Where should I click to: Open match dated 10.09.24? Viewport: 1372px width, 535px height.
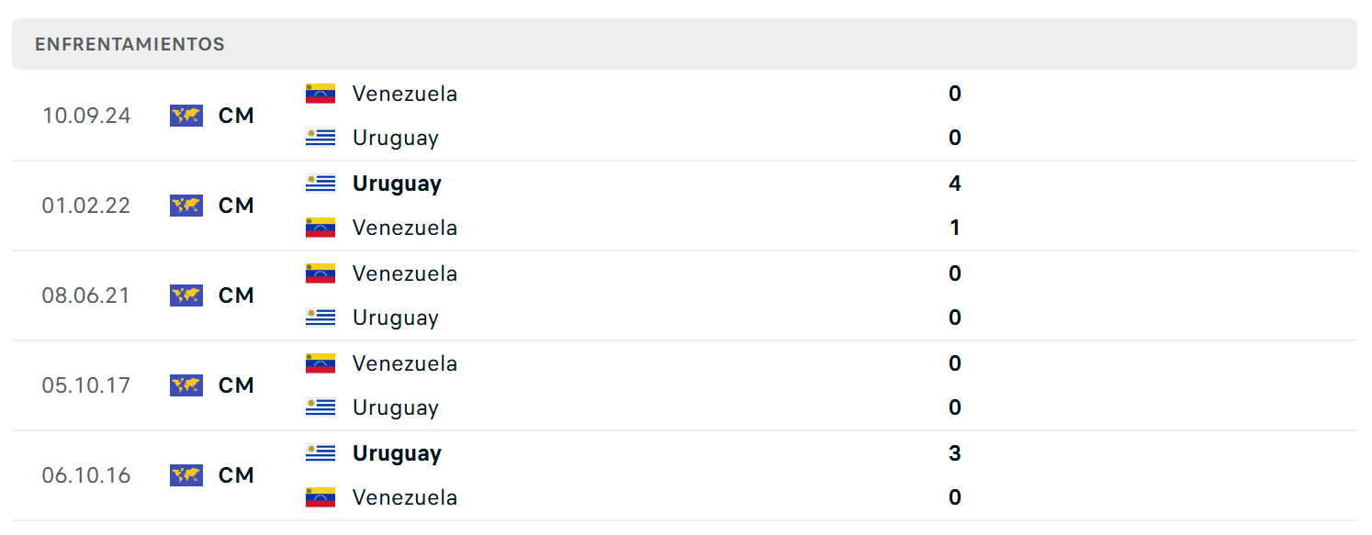click(x=684, y=116)
